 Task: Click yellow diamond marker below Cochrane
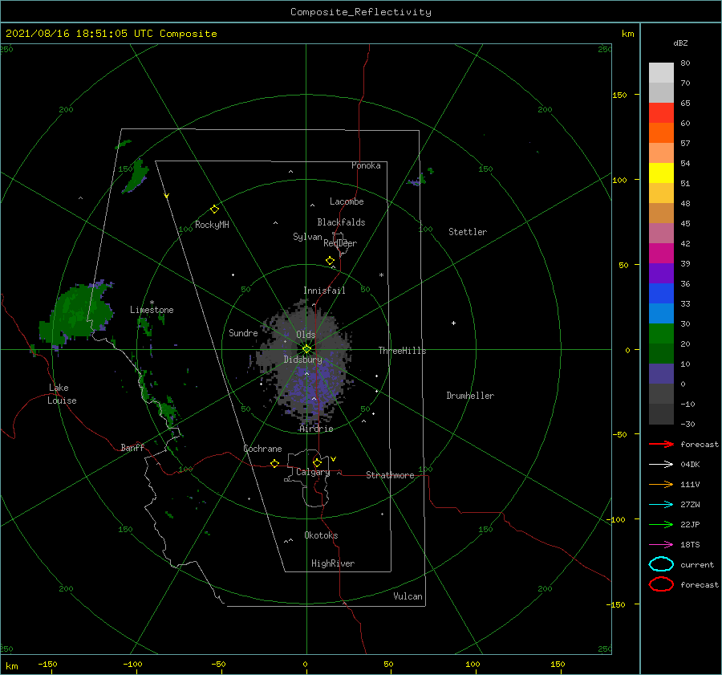point(274,463)
